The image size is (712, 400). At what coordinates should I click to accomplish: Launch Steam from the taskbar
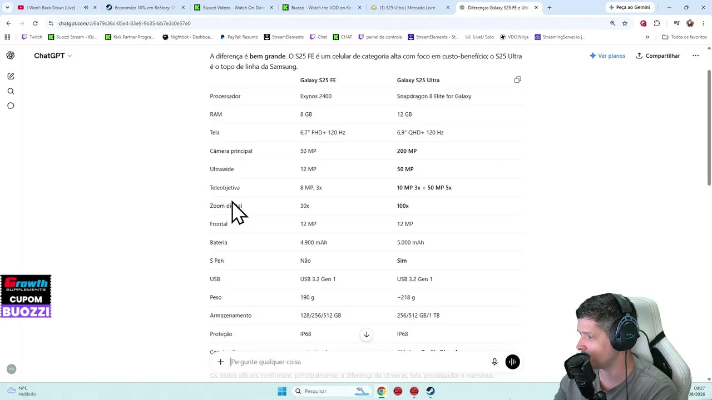click(x=431, y=391)
